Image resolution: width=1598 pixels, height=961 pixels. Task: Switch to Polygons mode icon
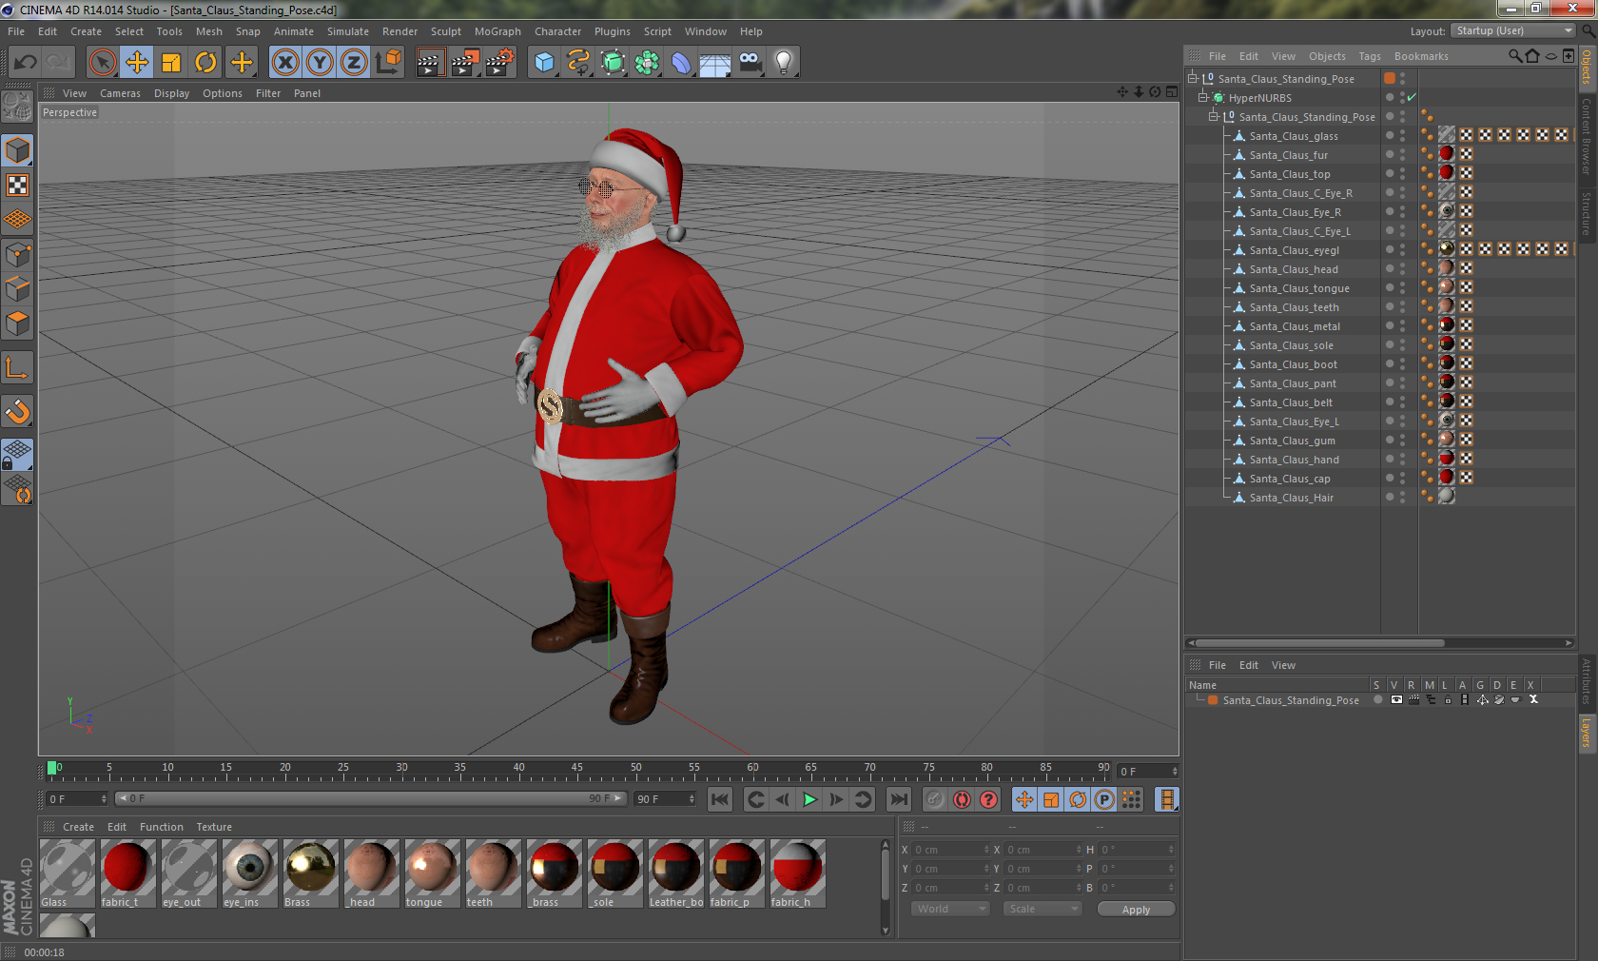17,324
